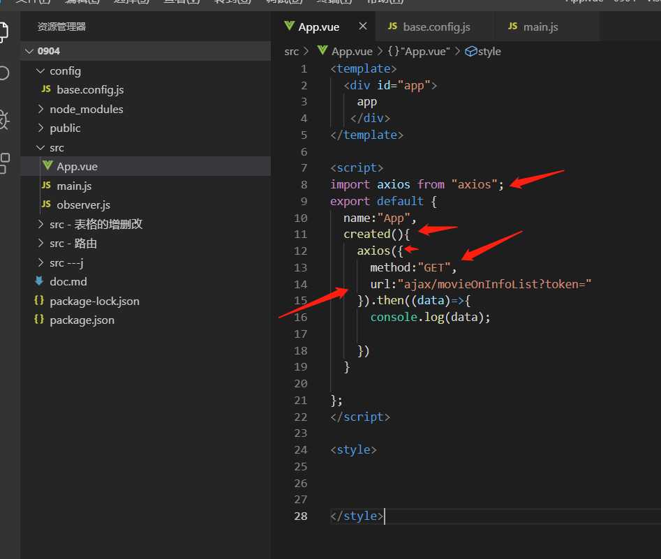Screen dimensions: 661x559
Task: Click the '<style>' tag on line 24
Action: [x=353, y=450]
